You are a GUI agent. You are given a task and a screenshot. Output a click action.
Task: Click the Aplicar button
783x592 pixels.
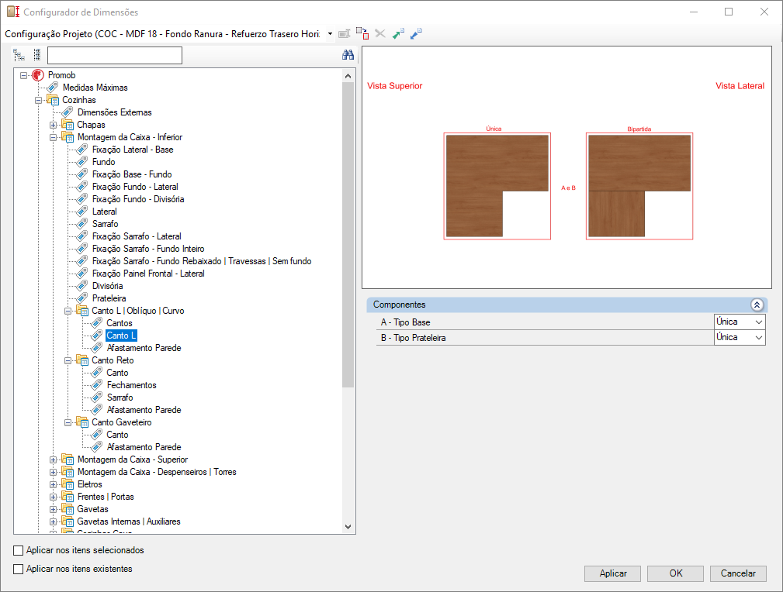pyautogui.click(x=613, y=573)
